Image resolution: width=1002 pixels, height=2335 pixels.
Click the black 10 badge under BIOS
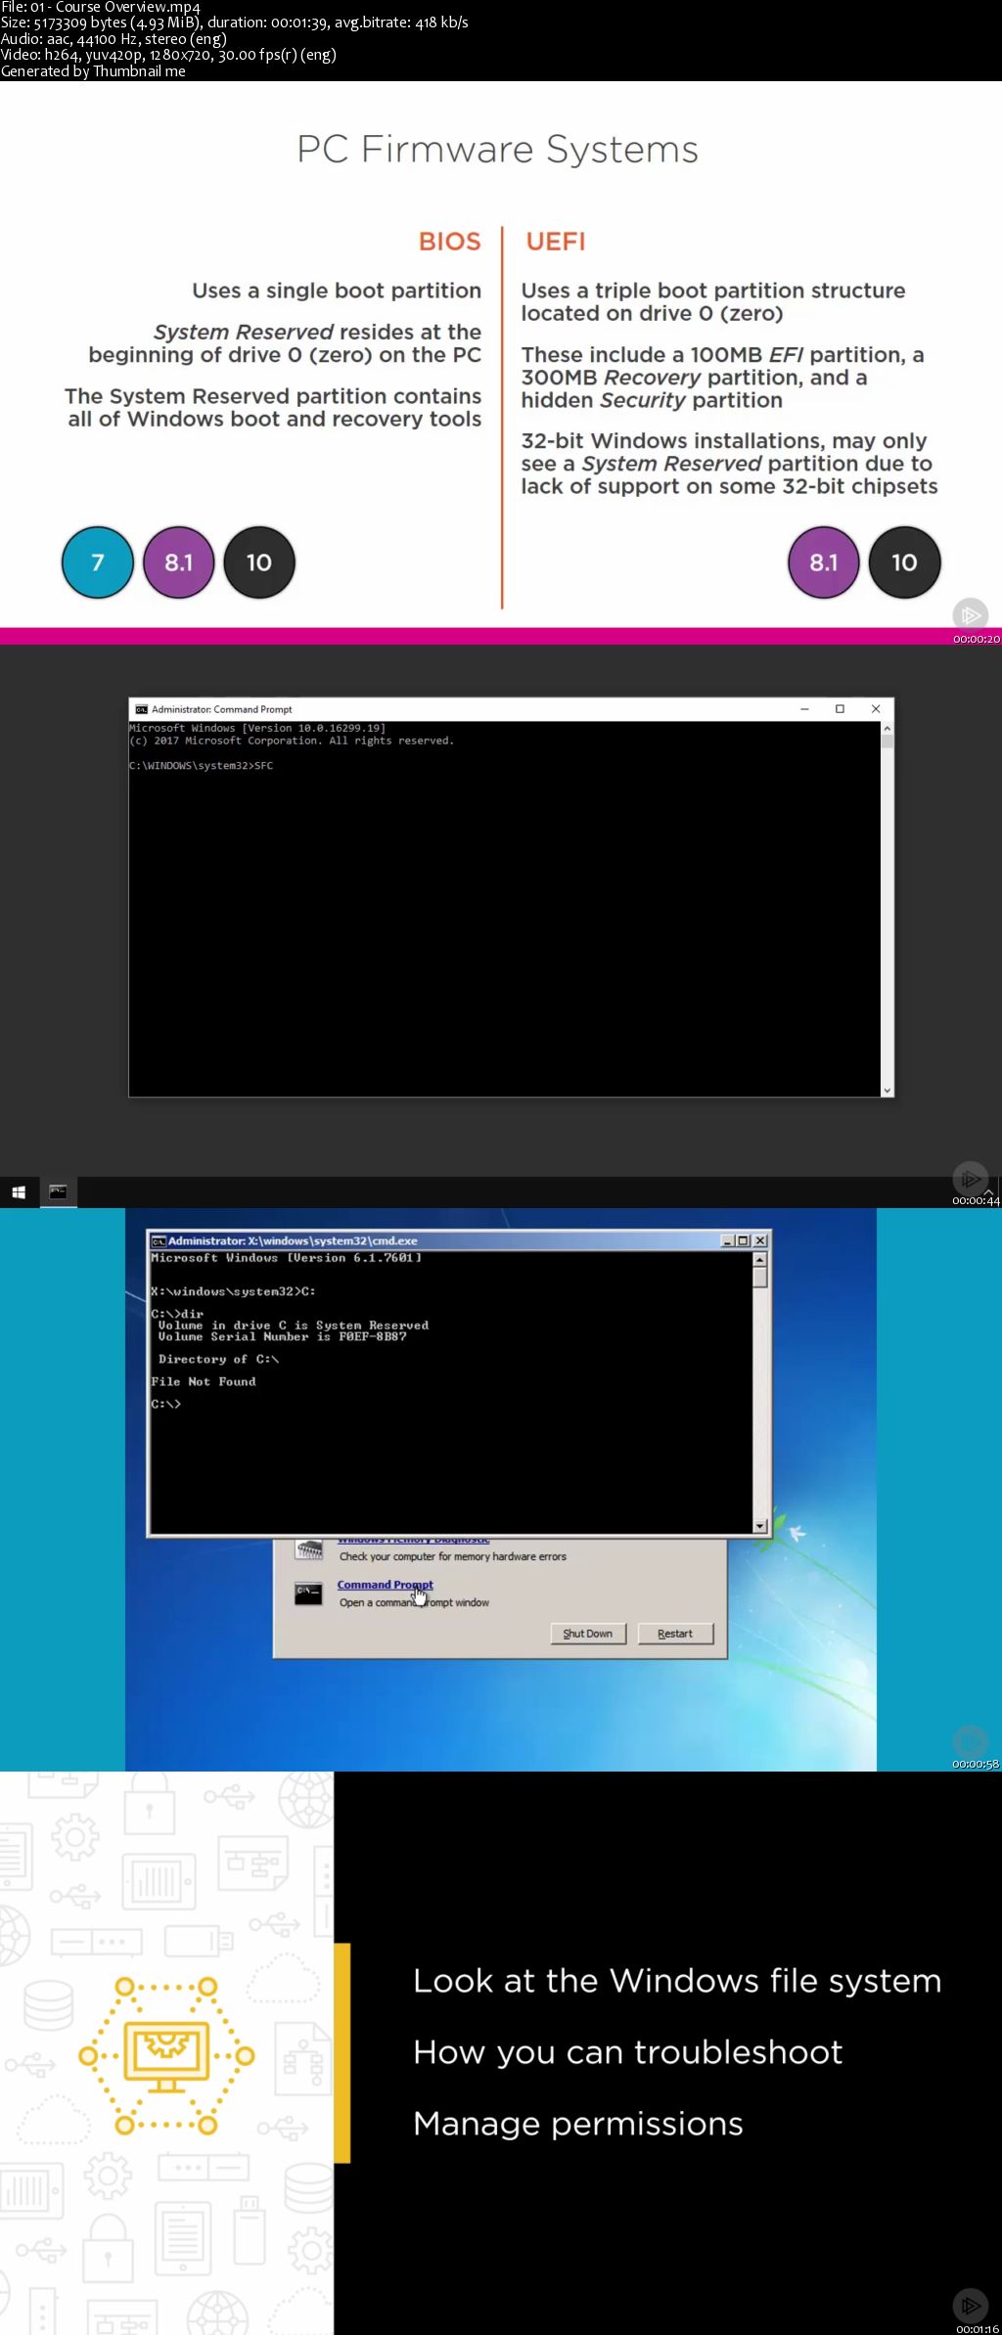(259, 562)
